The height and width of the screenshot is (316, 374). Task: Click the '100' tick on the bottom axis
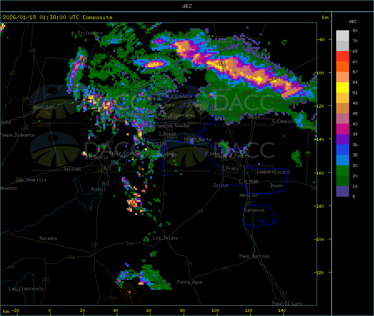point(215,310)
